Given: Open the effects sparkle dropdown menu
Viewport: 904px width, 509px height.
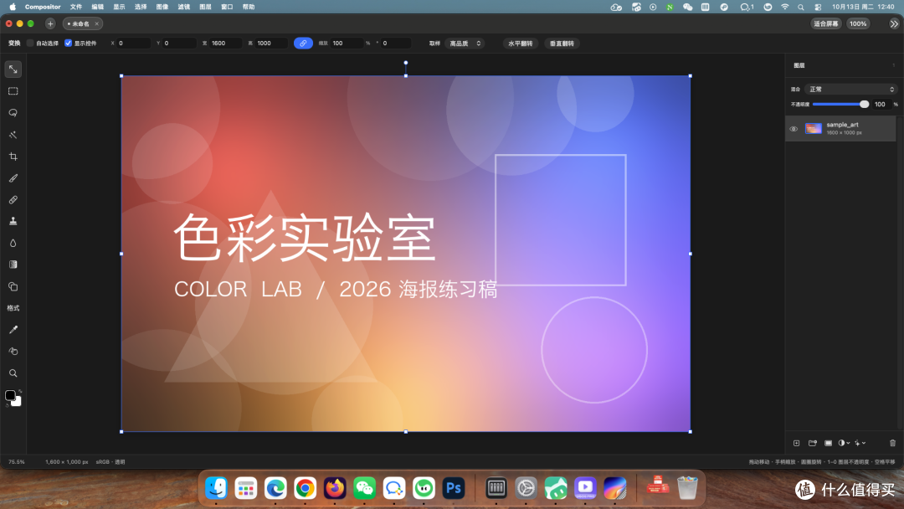Looking at the screenshot, I should pyautogui.click(x=860, y=444).
